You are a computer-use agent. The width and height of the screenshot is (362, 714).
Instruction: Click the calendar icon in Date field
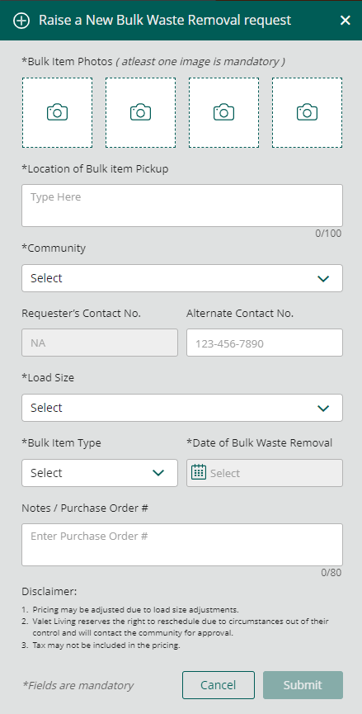click(199, 472)
